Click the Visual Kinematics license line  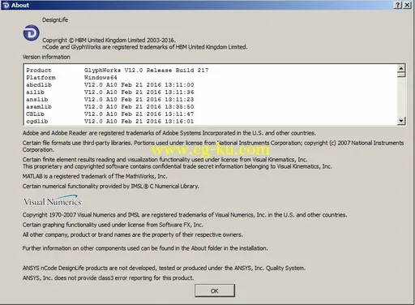click(165, 160)
